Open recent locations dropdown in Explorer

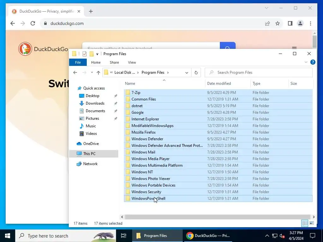pos(92,72)
